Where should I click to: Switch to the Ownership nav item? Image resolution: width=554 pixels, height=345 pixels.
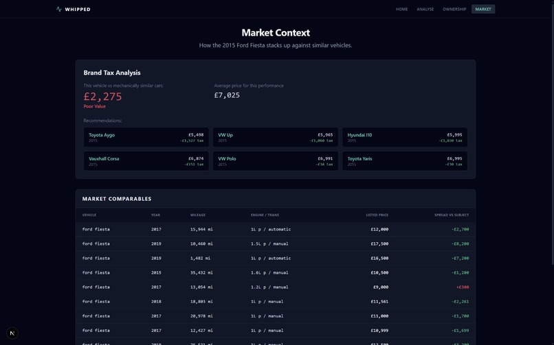pos(454,9)
